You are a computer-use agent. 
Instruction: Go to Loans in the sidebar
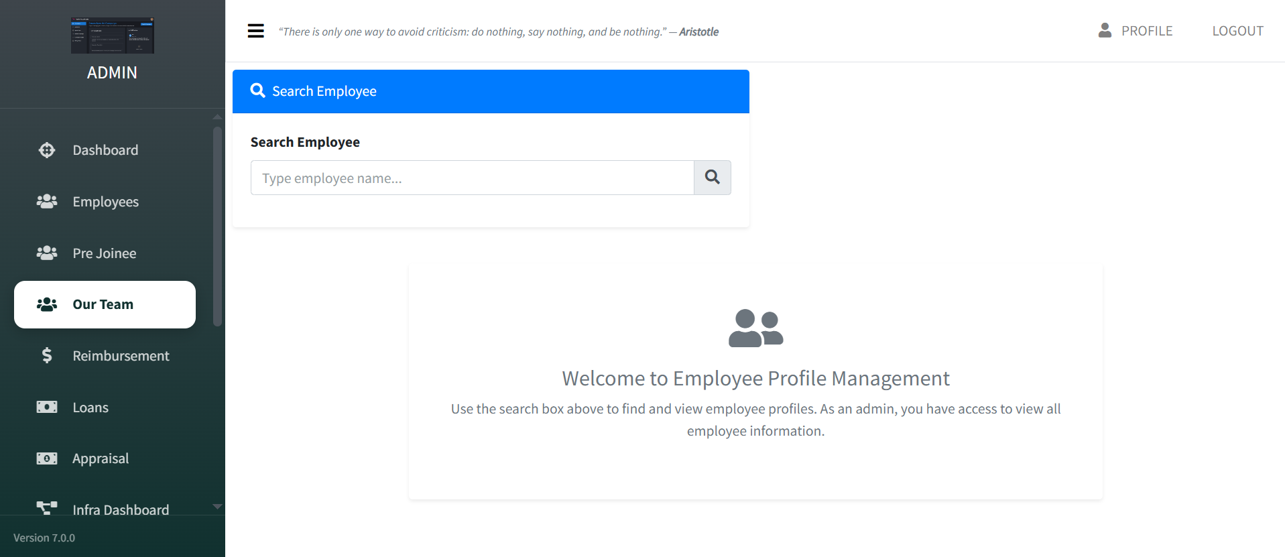coord(90,408)
